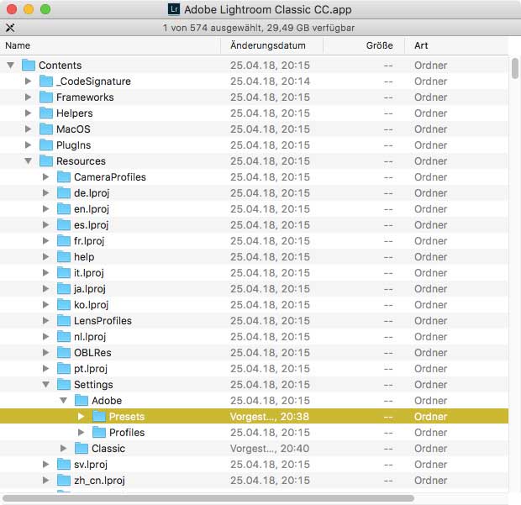Click the vertical scrollbar thumb
521x505 pixels.
click(x=514, y=68)
